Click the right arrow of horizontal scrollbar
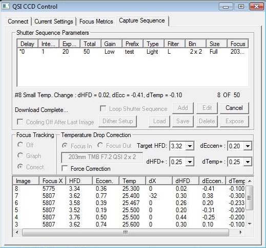Screen dimensions: 266x248 click(240, 232)
